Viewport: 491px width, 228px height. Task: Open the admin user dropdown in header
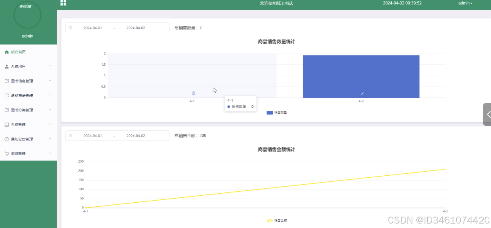coord(465,3)
